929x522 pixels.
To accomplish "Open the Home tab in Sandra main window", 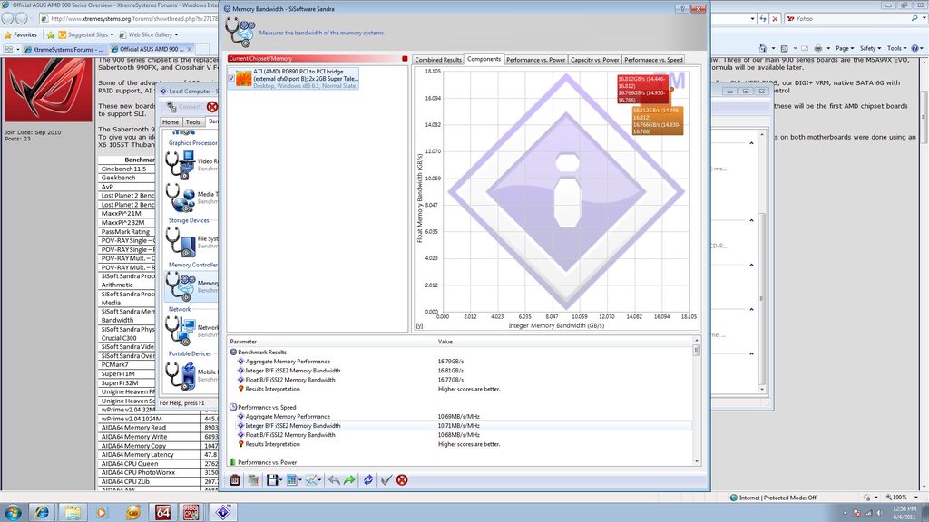I will (171, 122).
